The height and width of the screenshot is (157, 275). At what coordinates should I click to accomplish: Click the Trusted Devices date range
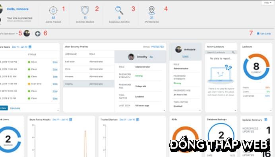click(x=127, y=120)
